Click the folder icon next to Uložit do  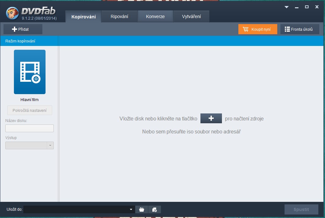click(x=142, y=209)
